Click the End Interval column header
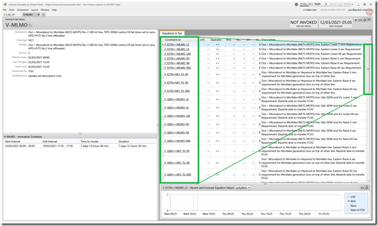This screenshot has width=378, height=226. coord(49,141)
